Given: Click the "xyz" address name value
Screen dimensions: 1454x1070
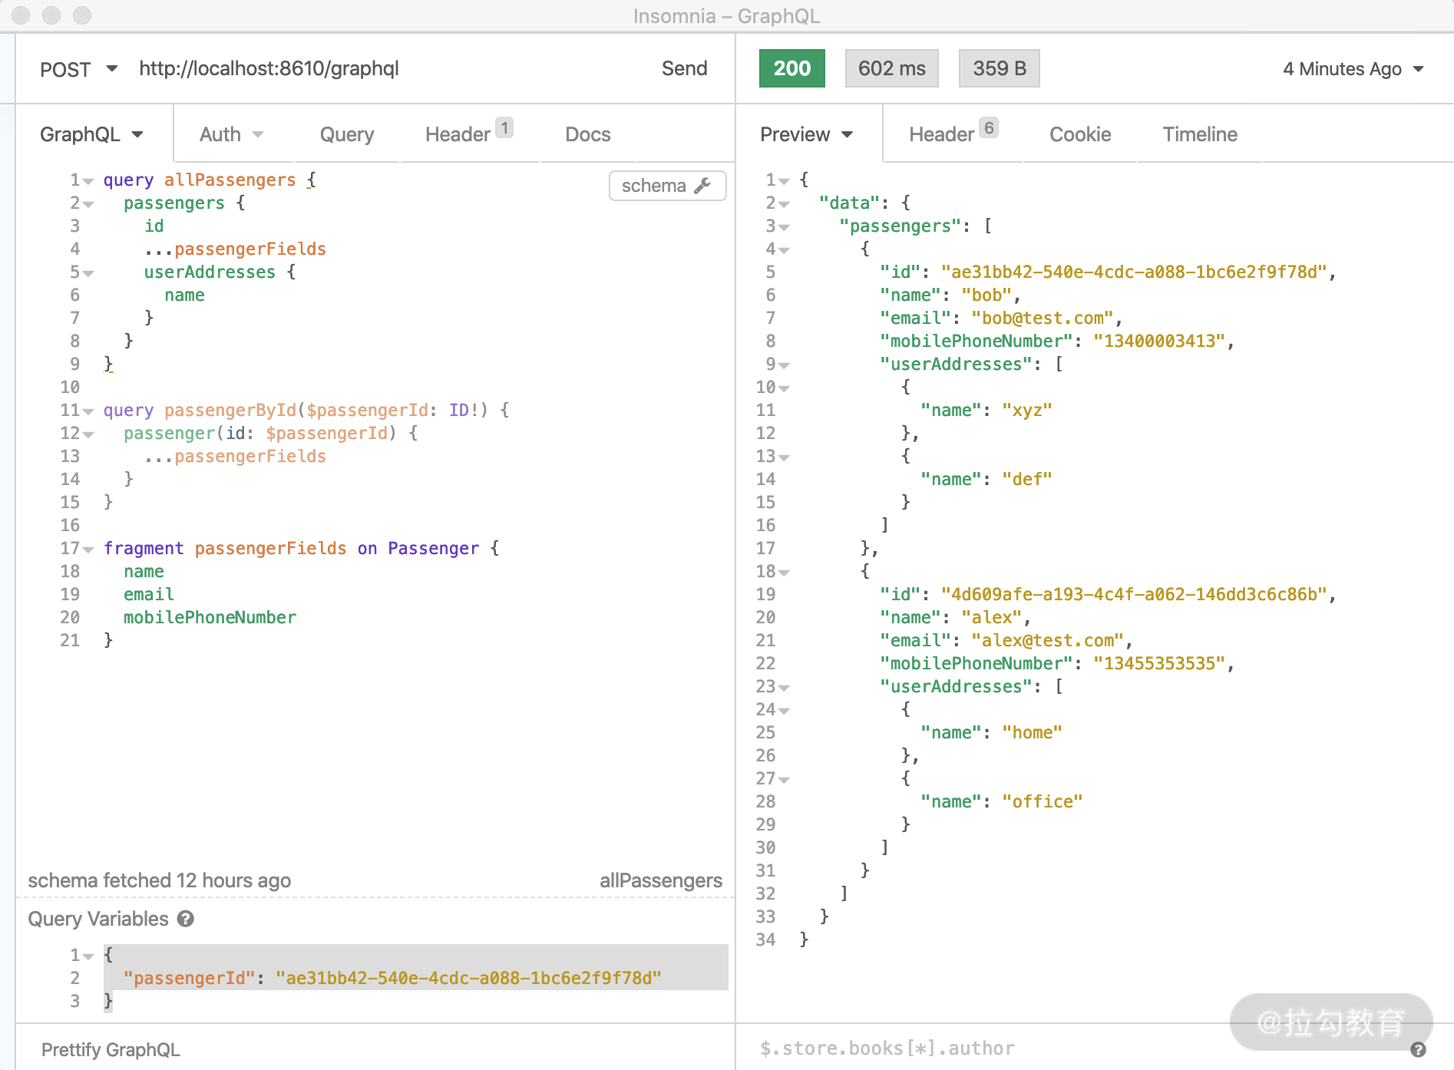Looking at the screenshot, I should point(1026,410).
